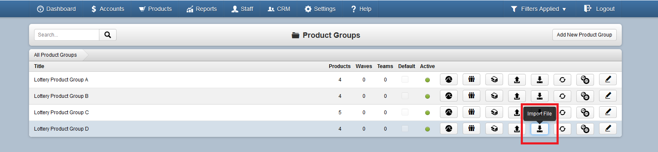The width and height of the screenshot is (658, 152).
Task: Select row title Lottery Product Group B
Action: tap(61, 96)
